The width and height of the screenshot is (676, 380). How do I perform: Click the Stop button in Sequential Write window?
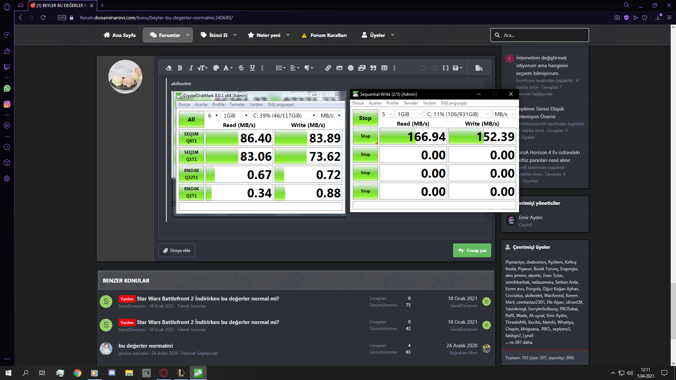(365, 118)
